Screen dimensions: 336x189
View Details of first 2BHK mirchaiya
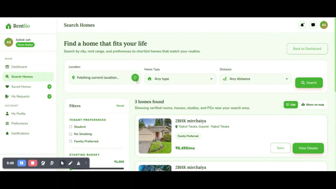(x=308, y=148)
